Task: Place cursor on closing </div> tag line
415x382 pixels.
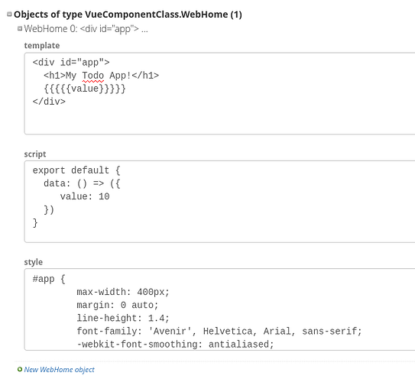Action: tap(49, 102)
